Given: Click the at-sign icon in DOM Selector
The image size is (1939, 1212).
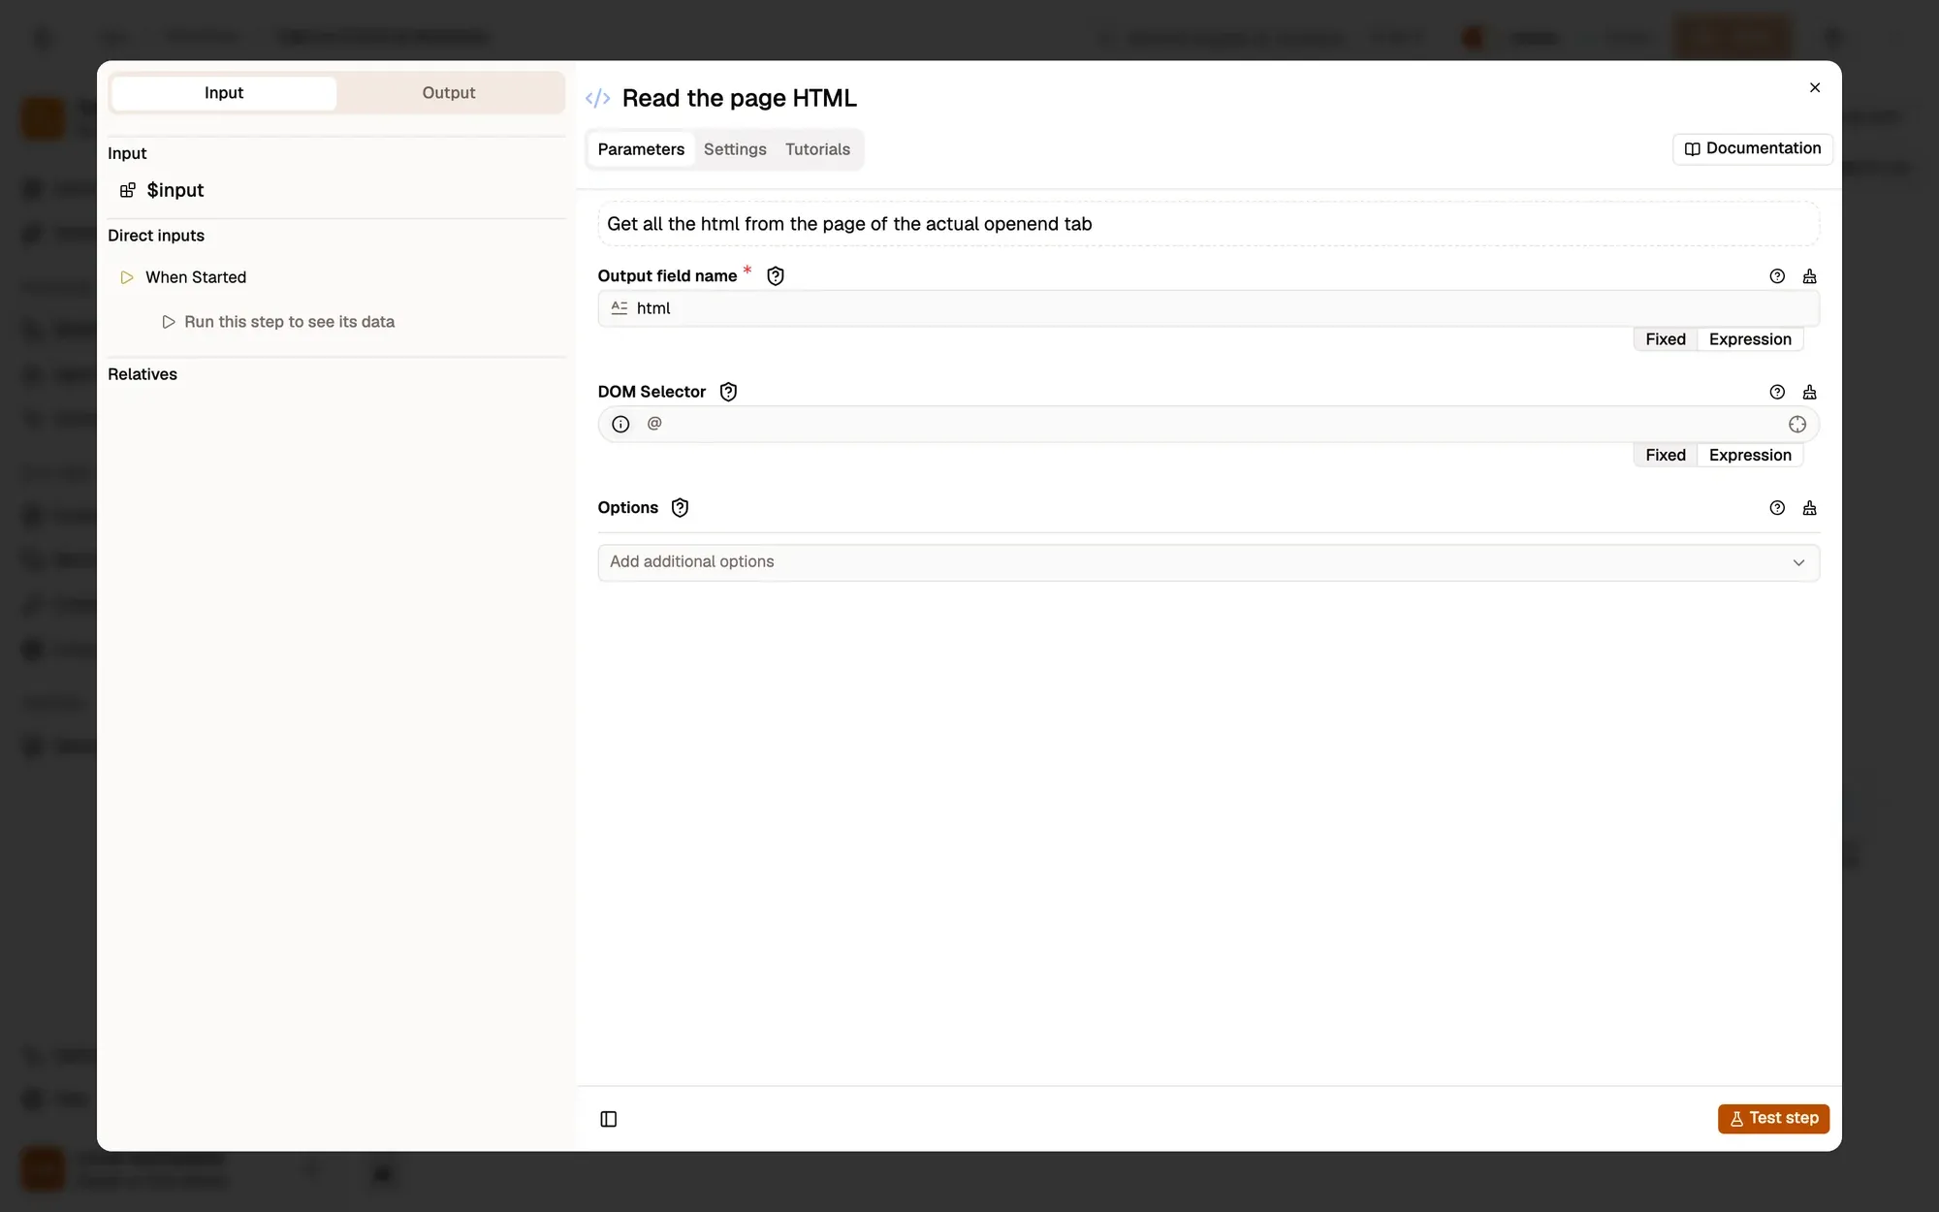Looking at the screenshot, I should (x=654, y=424).
